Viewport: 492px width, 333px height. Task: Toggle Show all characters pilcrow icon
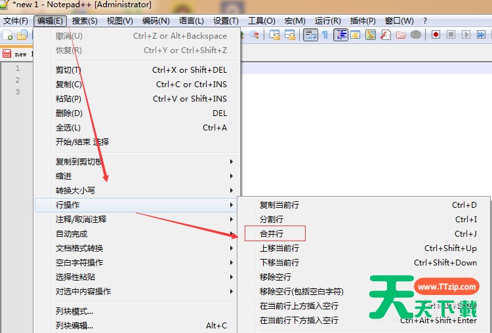tap(325, 35)
